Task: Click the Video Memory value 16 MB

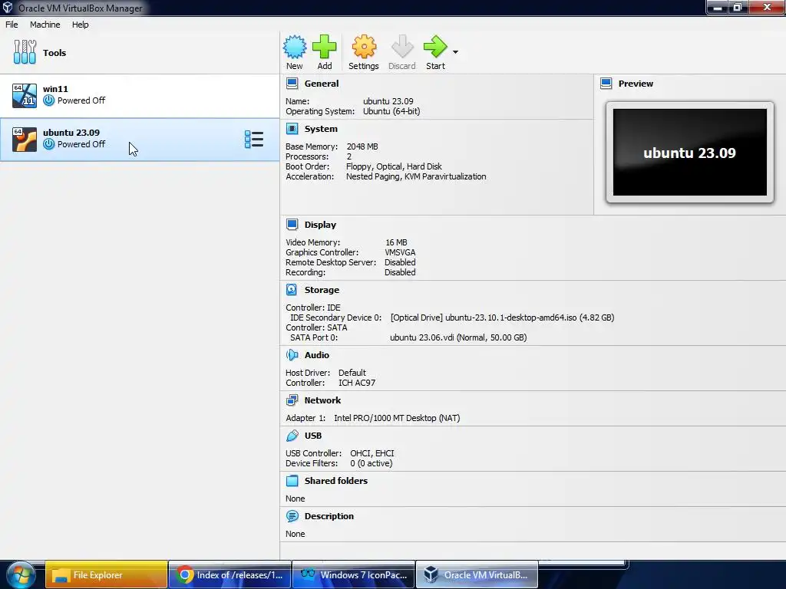Action: [396, 242]
